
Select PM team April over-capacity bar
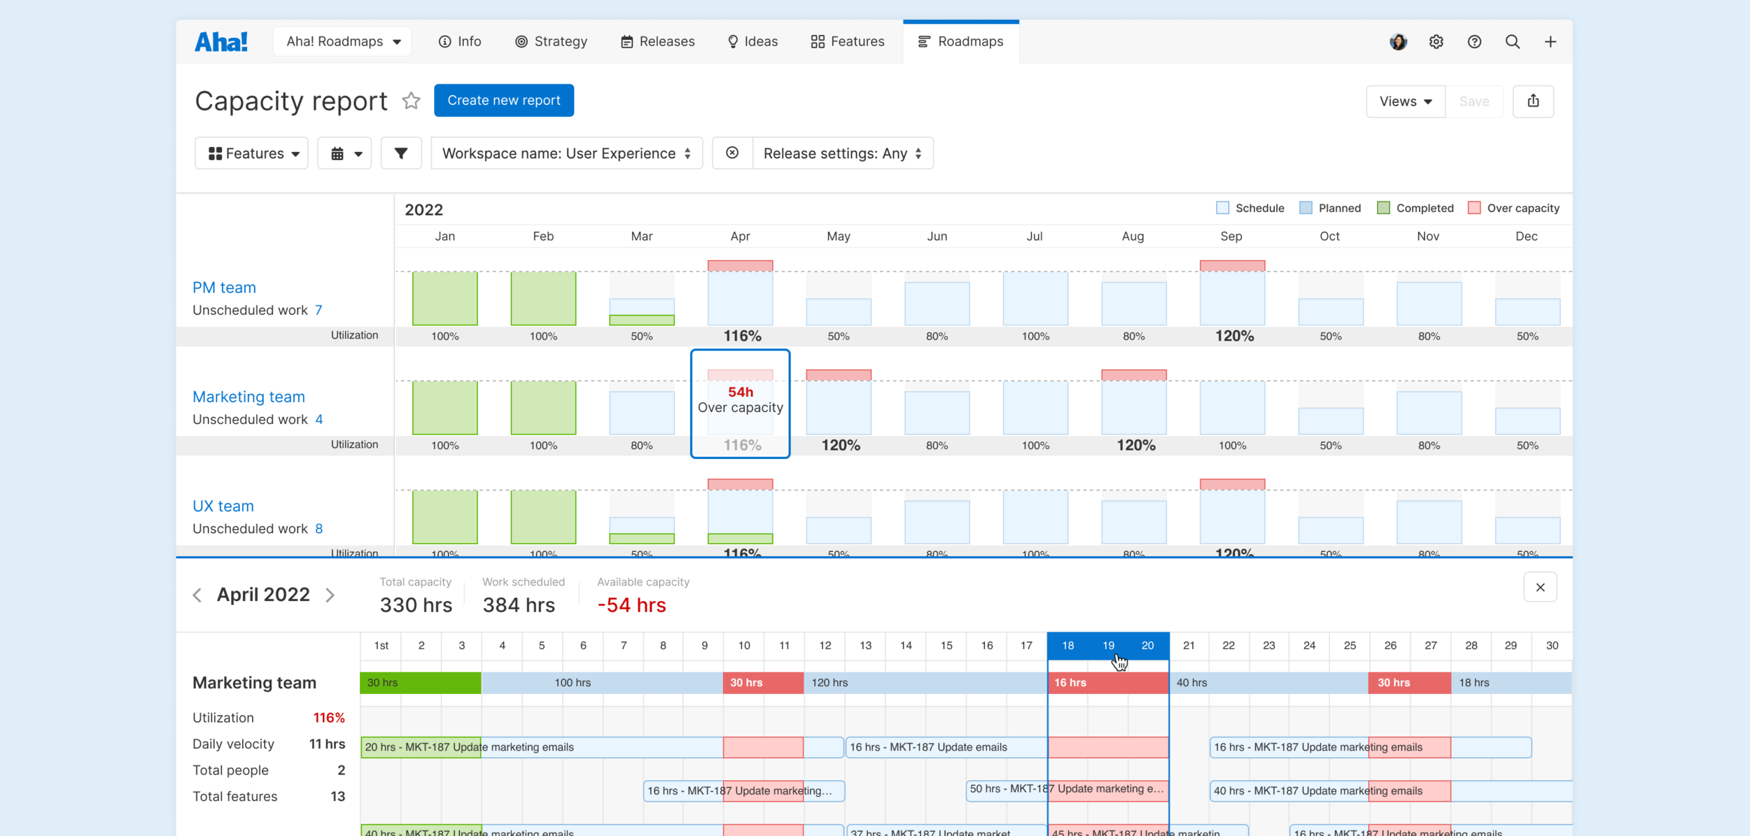[x=741, y=266]
